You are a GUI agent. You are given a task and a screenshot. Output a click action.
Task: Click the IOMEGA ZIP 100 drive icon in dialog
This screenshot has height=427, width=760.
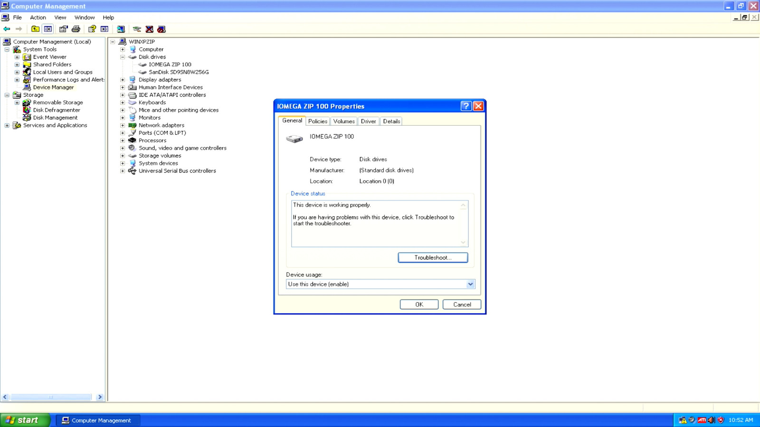pos(294,139)
